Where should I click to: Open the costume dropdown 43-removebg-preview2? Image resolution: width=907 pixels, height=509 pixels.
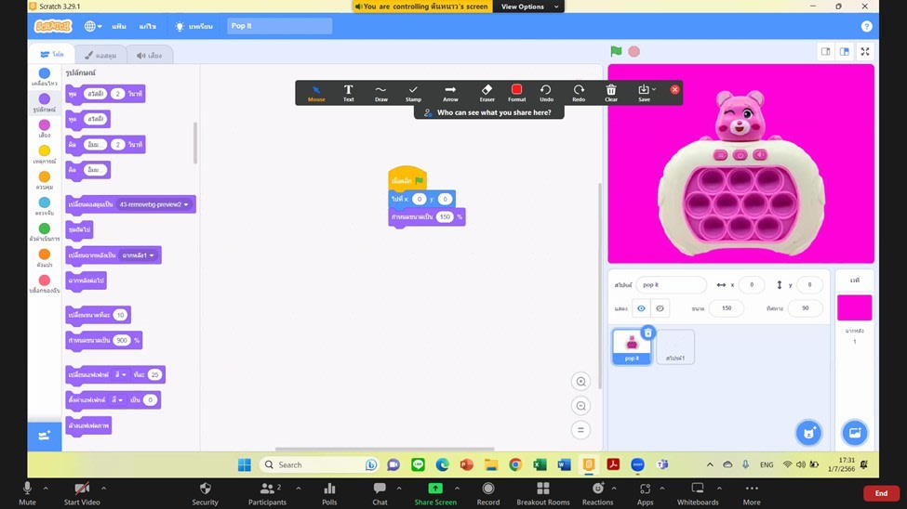pos(153,204)
